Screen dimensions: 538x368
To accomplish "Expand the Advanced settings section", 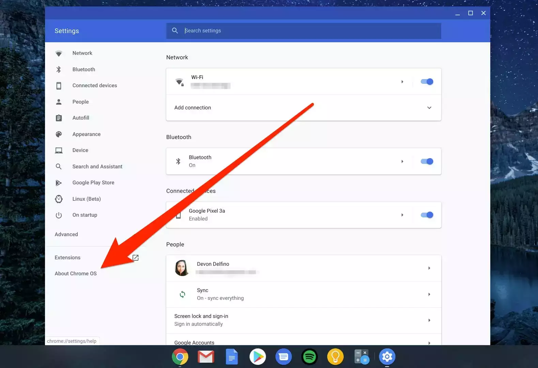I will [66, 234].
